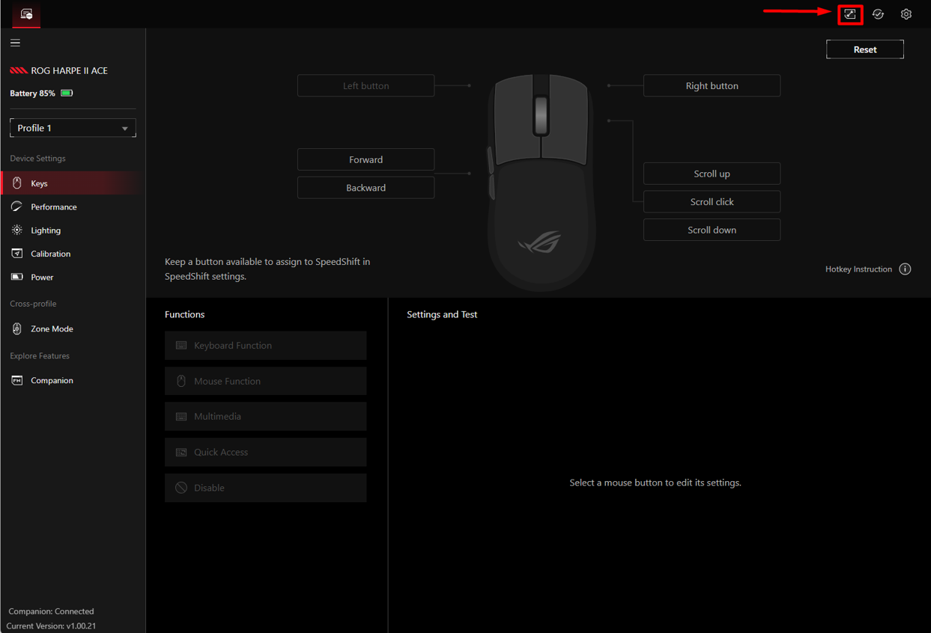Click the green battery level icon
This screenshot has height=633, width=931.
coord(67,94)
